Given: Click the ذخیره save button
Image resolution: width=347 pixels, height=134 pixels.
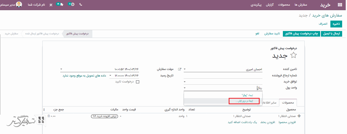Looking at the screenshot, I should tap(336, 24).
